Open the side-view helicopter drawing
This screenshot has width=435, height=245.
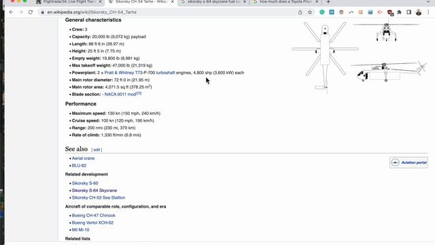[x=388, y=71]
